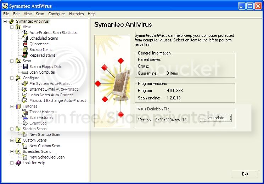The width and height of the screenshot is (264, 184).
Task: Click the Scheduled Scans clock icon under View
Action: tap(25, 38)
